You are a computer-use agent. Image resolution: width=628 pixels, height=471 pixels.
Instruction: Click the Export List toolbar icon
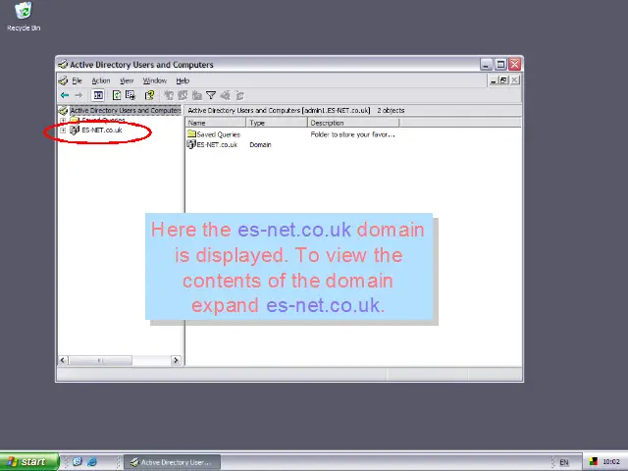pos(131,95)
